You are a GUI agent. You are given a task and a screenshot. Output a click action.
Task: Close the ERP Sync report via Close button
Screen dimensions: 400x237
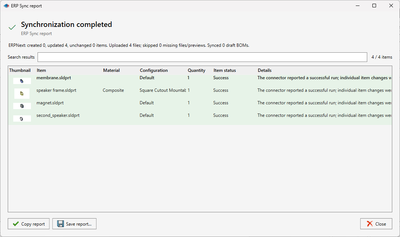coord(376,224)
